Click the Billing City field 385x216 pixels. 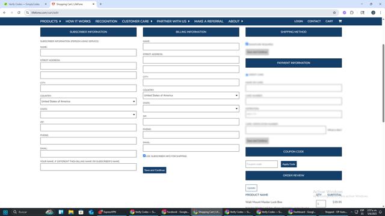click(x=191, y=82)
